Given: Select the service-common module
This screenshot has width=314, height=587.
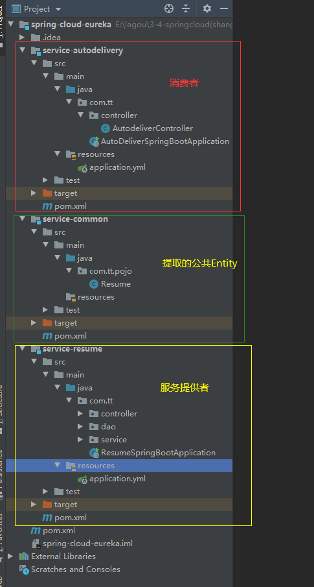Looking at the screenshot, I should [76, 219].
